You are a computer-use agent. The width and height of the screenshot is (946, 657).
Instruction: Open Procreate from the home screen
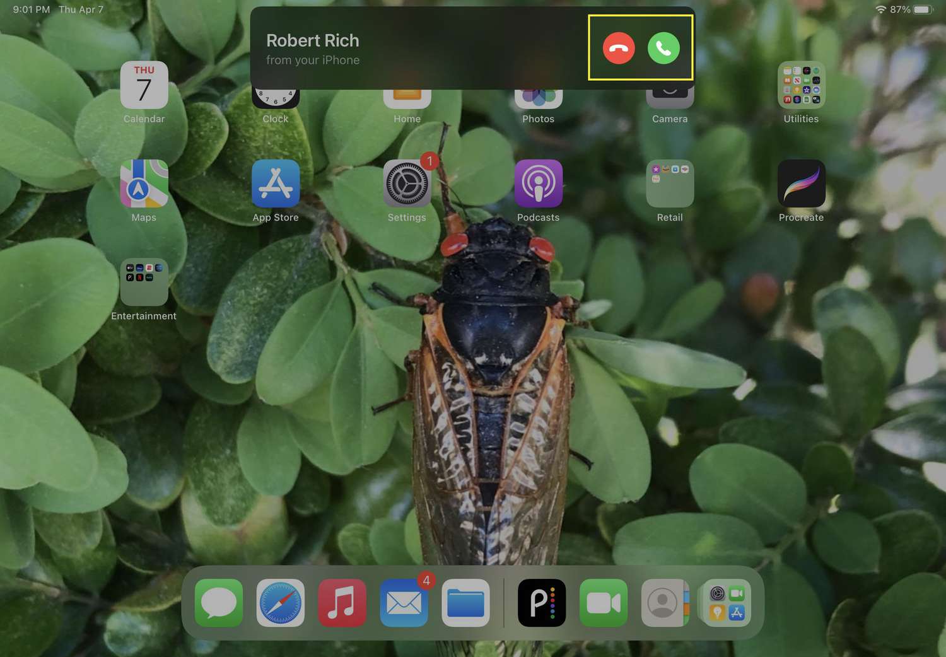coord(801,183)
